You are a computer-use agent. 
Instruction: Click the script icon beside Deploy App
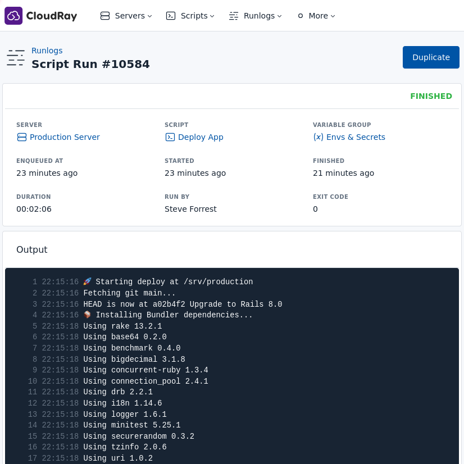coord(170,137)
